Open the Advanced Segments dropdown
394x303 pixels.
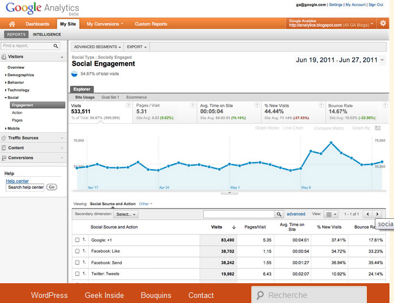point(97,47)
